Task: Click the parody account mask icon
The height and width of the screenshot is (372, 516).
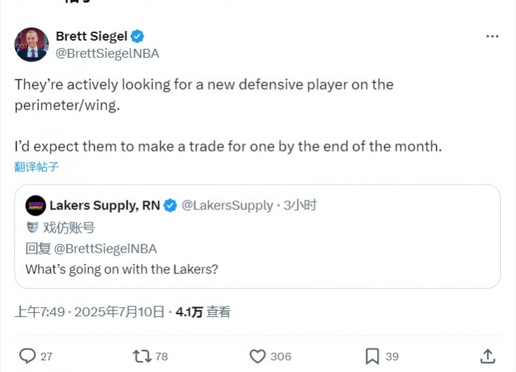Action: pyautogui.click(x=32, y=227)
